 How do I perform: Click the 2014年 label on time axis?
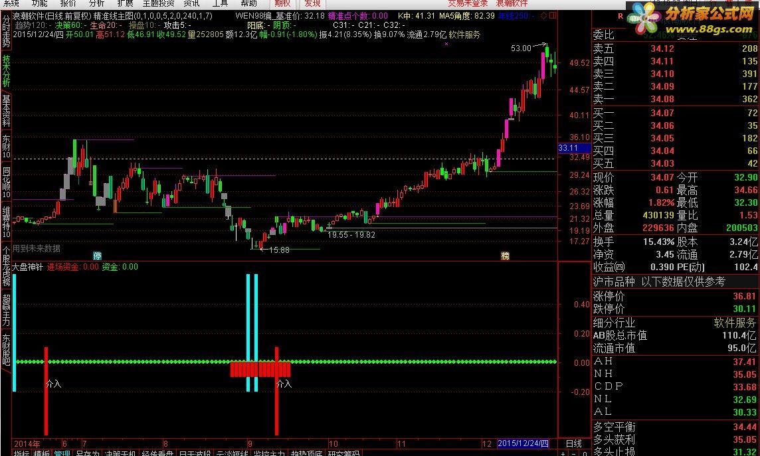coord(27,443)
